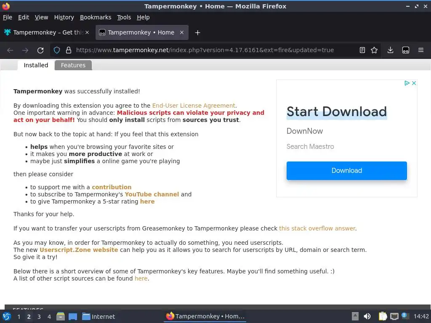Visit the Userscript.Zone website link
This screenshot has width=431, height=323.
click(79, 250)
